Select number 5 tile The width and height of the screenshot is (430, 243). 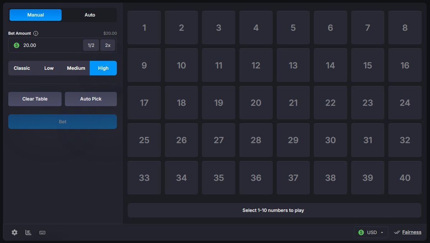293,28
